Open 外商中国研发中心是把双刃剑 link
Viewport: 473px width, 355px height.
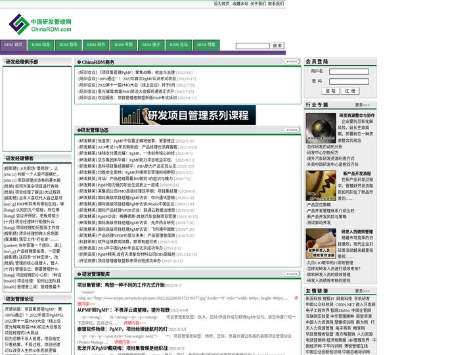tap(332, 164)
